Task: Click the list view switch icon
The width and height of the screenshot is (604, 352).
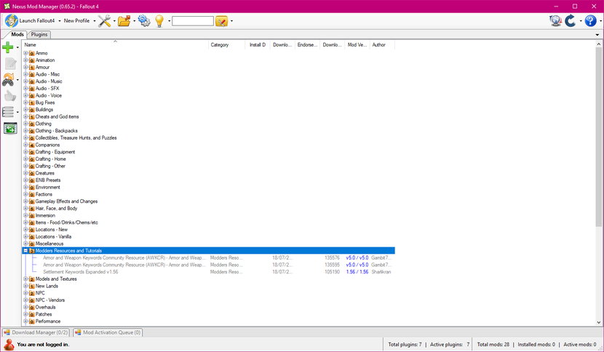Action: pos(8,112)
